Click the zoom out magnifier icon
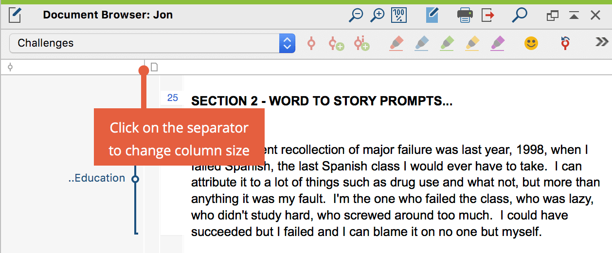The width and height of the screenshot is (612, 253). pos(356,16)
